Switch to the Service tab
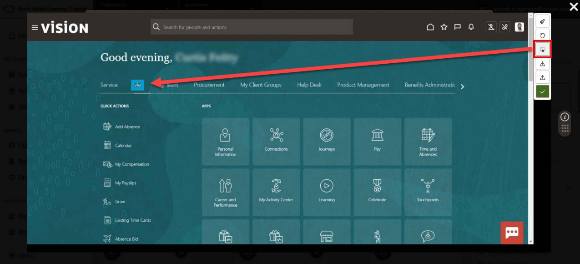Screen dimensions: 580x264 (x=109, y=85)
